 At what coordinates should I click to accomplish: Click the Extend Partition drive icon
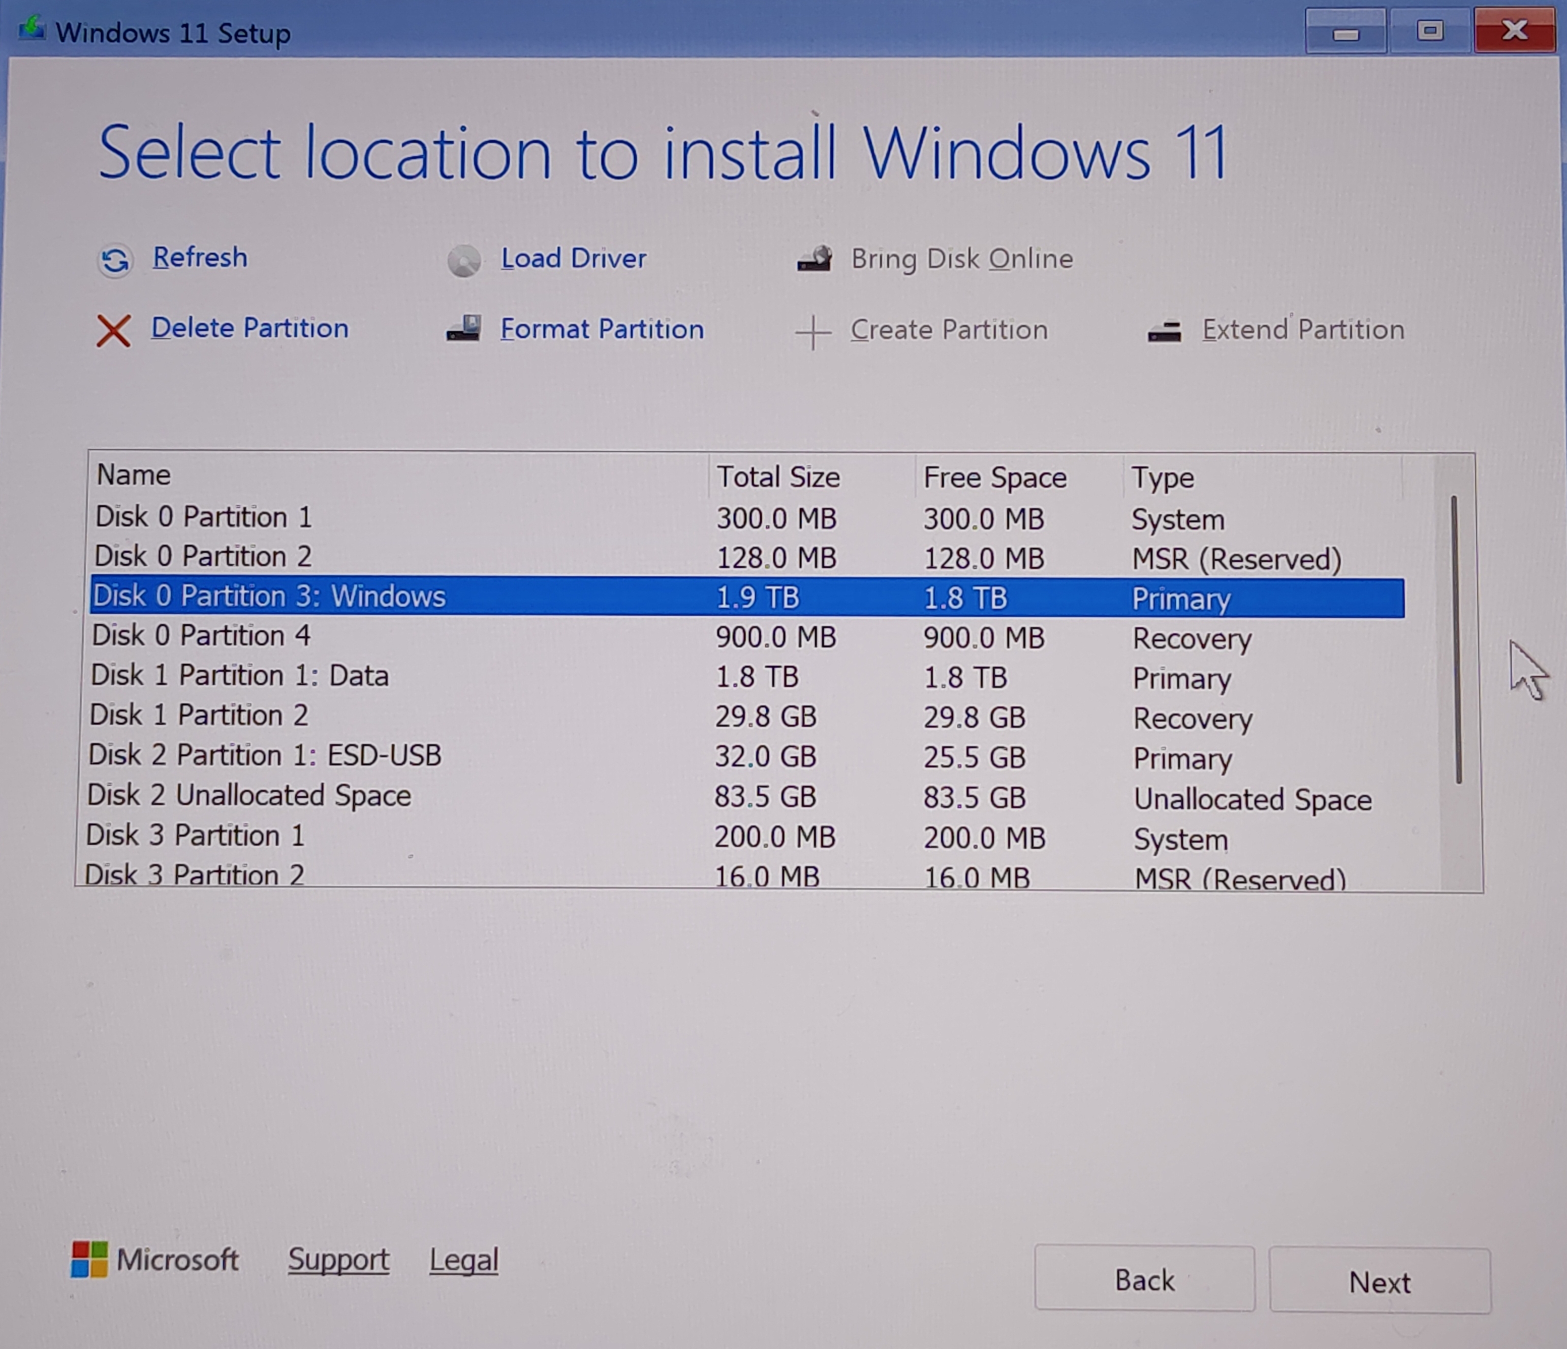click(1164, 332)
